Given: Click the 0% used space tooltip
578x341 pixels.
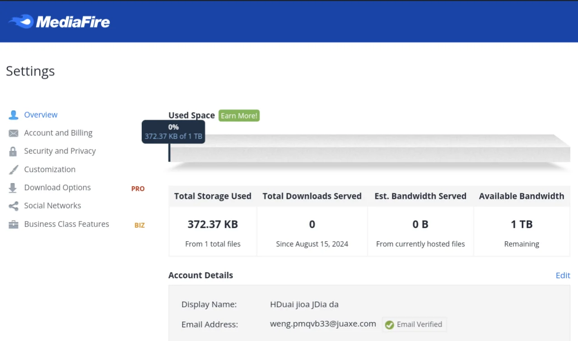Looking at the screenshot, I should click(173, 132).
